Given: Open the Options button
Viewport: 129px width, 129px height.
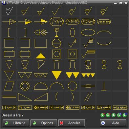Looking at the screenshot, I should [44, 123].
